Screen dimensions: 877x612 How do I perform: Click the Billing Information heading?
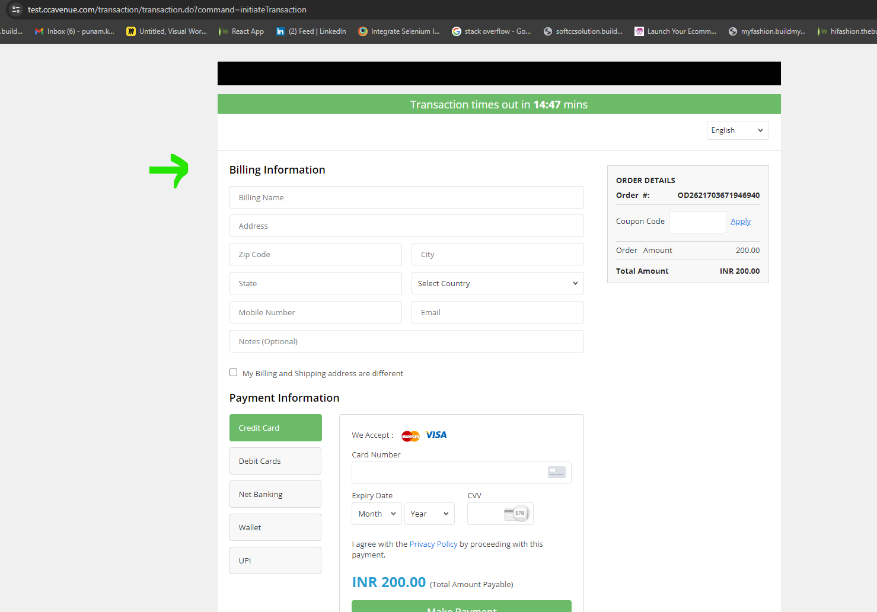tap(278, 169)
